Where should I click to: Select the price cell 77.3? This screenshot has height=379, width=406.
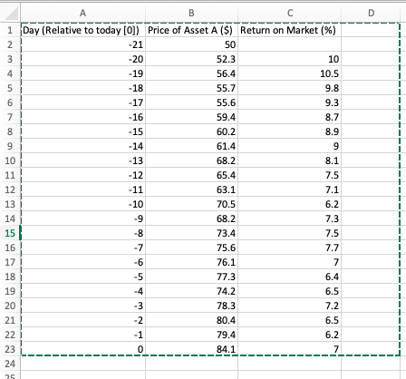(x=191, y=277)
